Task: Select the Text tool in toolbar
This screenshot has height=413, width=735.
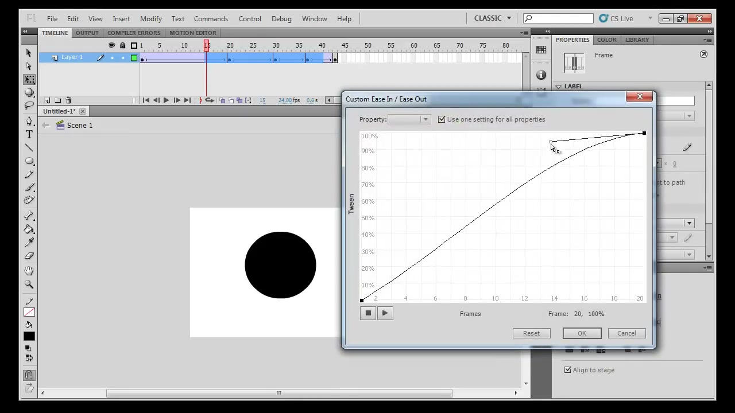Action: tap(29, 134)
